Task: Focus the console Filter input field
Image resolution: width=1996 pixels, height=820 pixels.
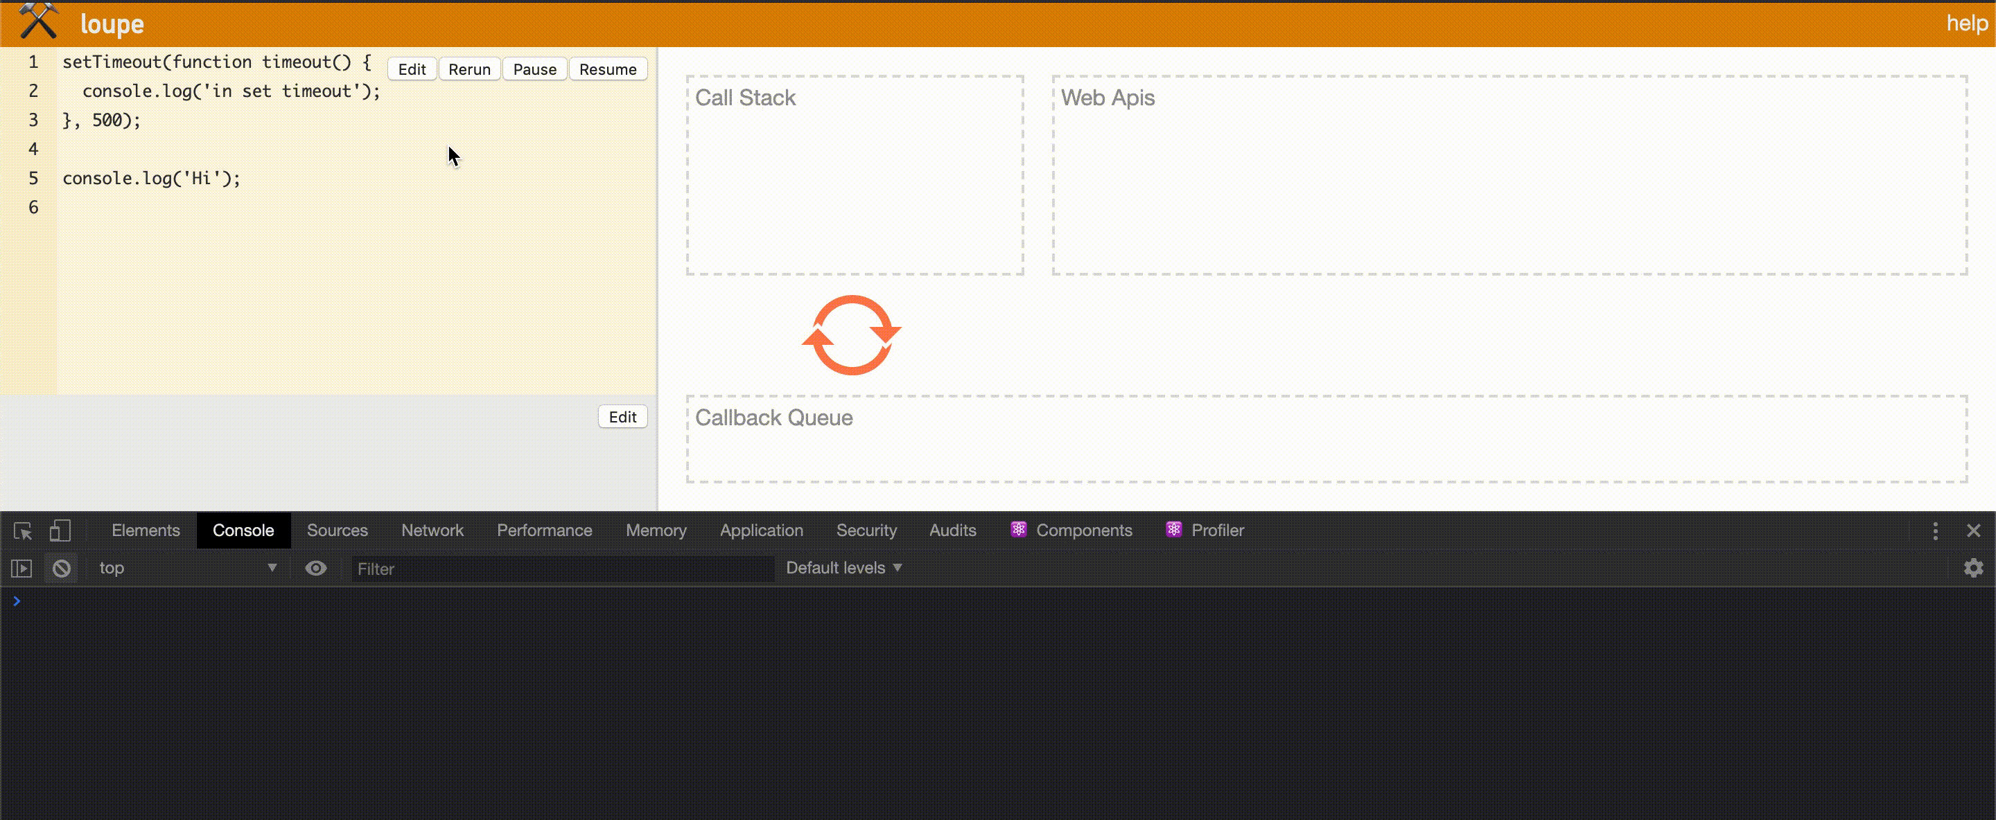Action: (x=562, y=569)
